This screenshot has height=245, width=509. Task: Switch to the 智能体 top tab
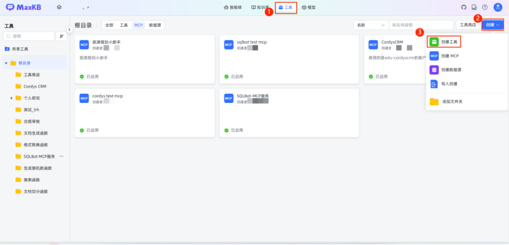tap(233, 7)
